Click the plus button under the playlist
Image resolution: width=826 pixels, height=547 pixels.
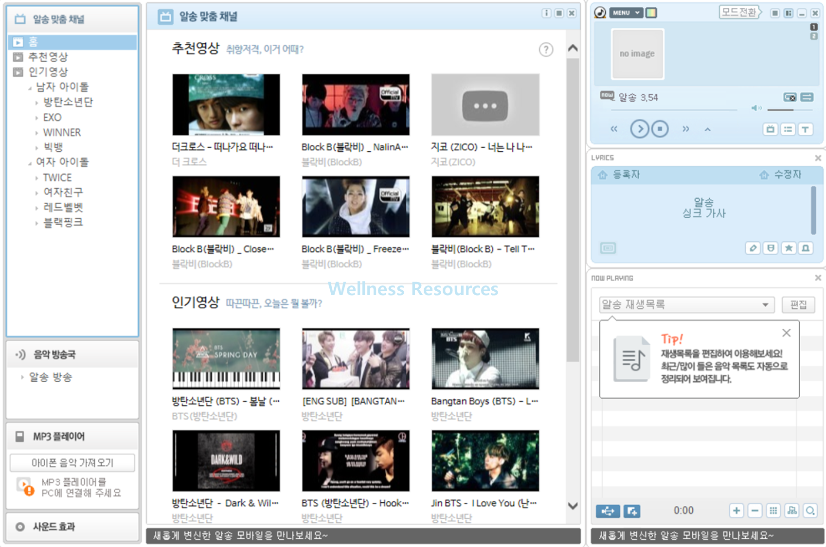pyautogui.click(x=736, y=511)
